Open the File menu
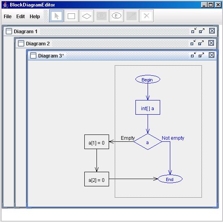This screenshot has height=222, width=223. coord(8,17)
